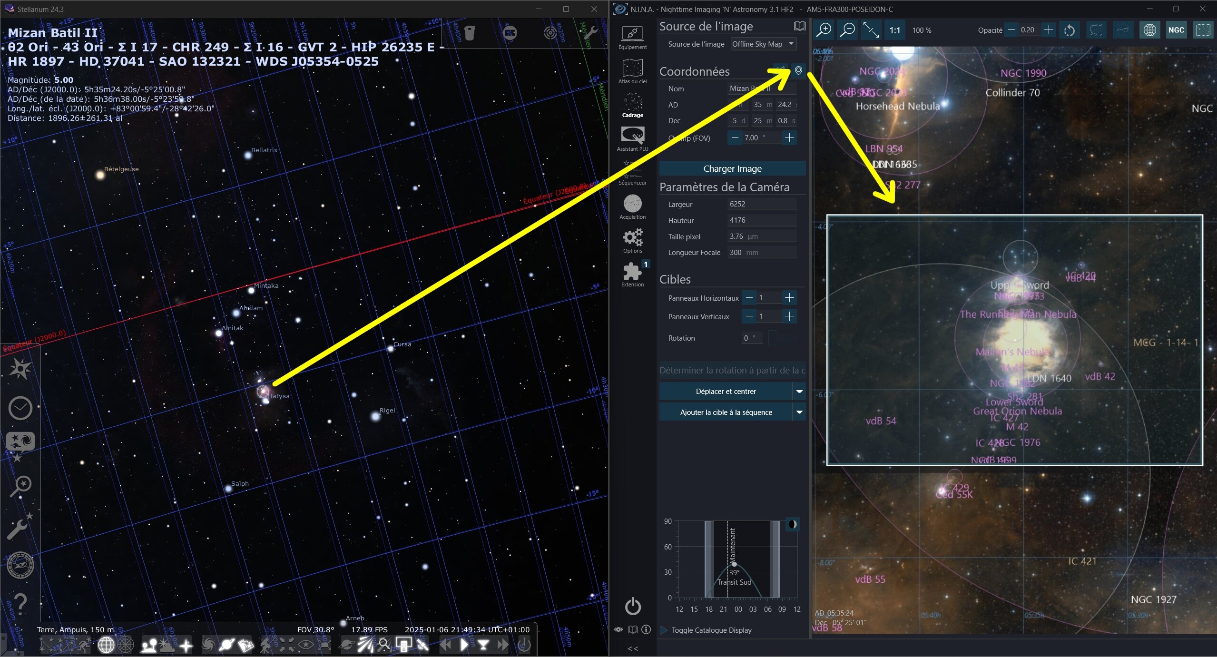Open the Équipement section in N.I.N.A.

tap(632, 38)
